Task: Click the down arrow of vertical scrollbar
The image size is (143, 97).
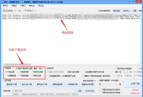Action: pos(141,62)
